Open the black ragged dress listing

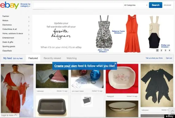tap(157, 85)
